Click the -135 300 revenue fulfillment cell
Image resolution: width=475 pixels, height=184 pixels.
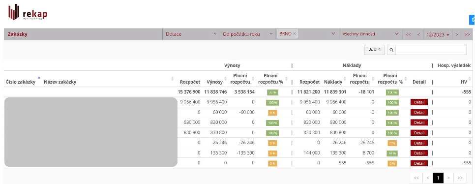(246, 153)
